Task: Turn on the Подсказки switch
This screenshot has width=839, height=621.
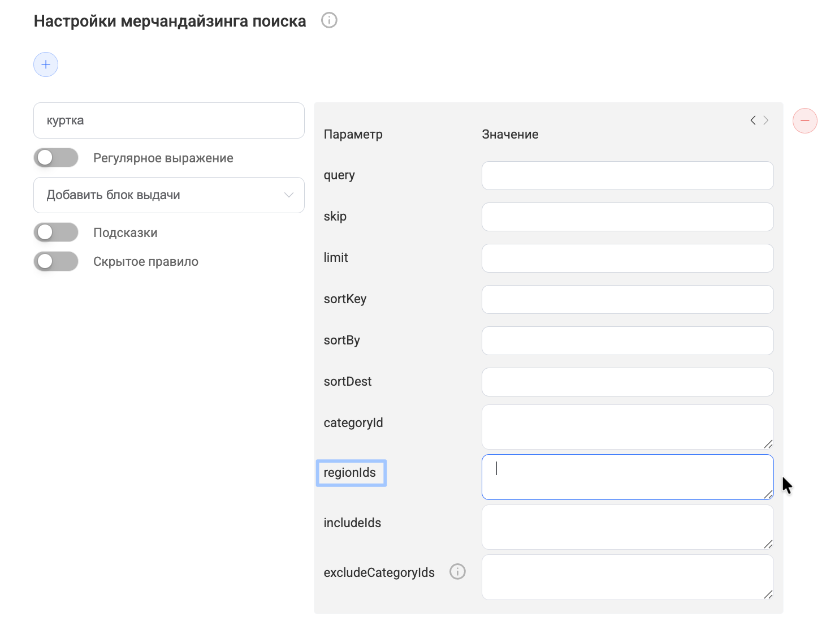Action: [56, 232]
